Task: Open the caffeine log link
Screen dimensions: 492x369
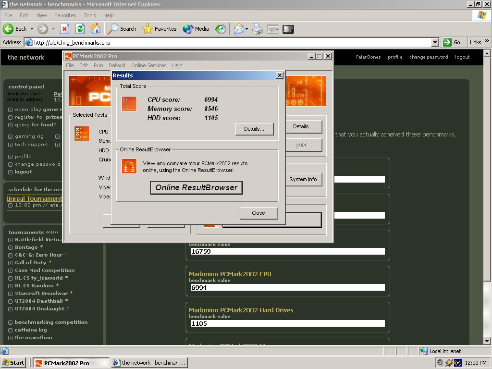Action: (x=31, y=330)
